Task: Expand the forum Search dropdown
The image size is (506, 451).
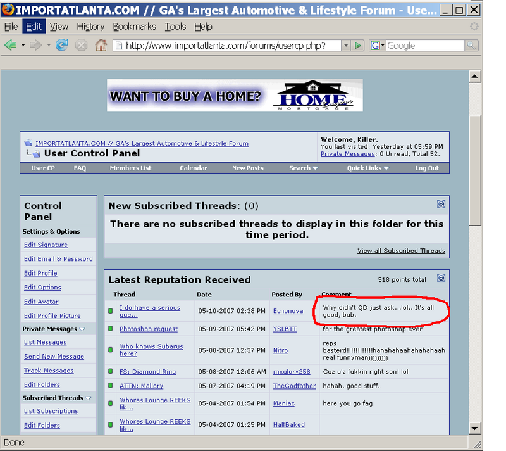Action: 303,168
